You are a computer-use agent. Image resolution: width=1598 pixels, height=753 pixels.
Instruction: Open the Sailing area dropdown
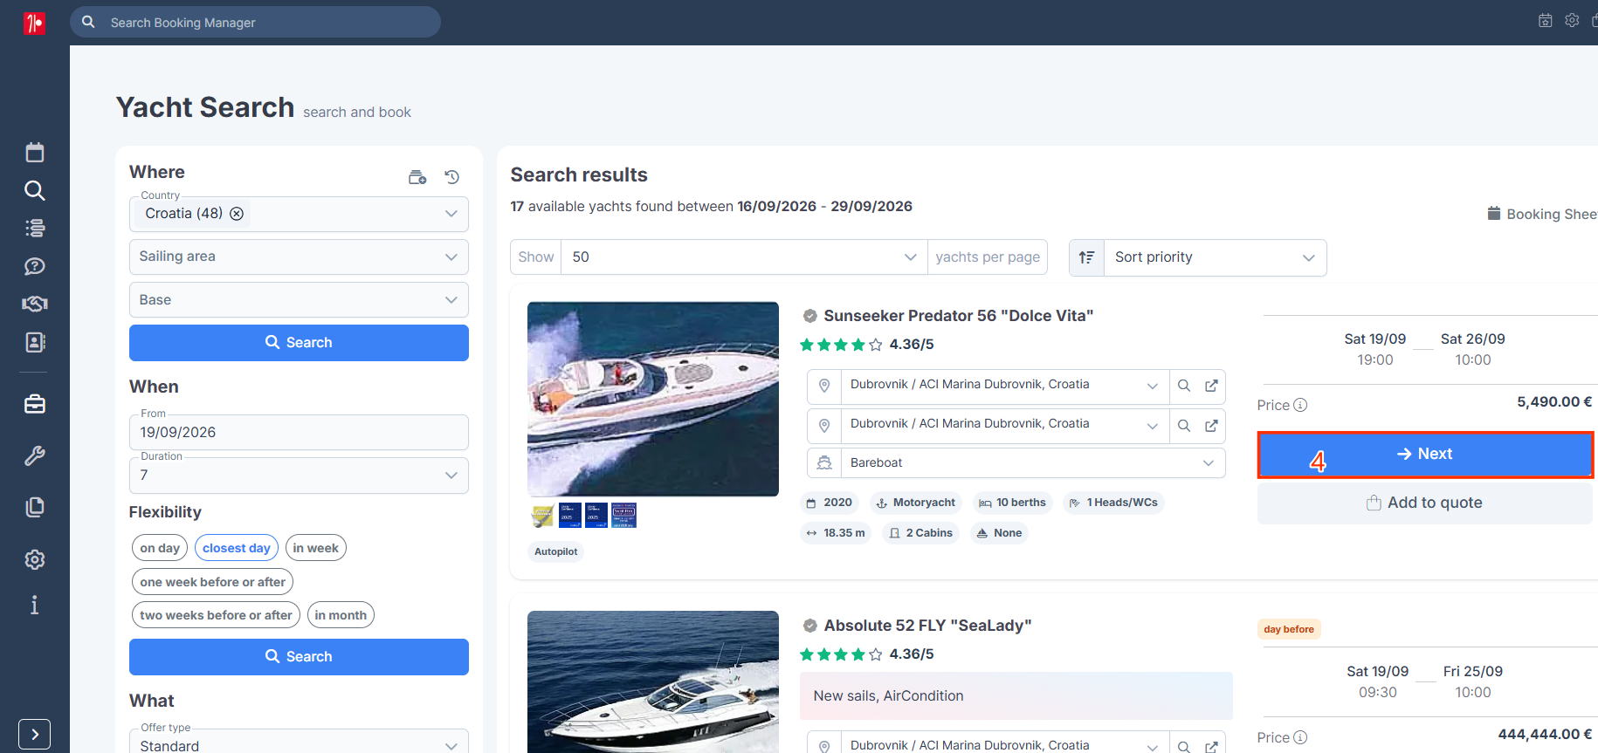[299, 257]
